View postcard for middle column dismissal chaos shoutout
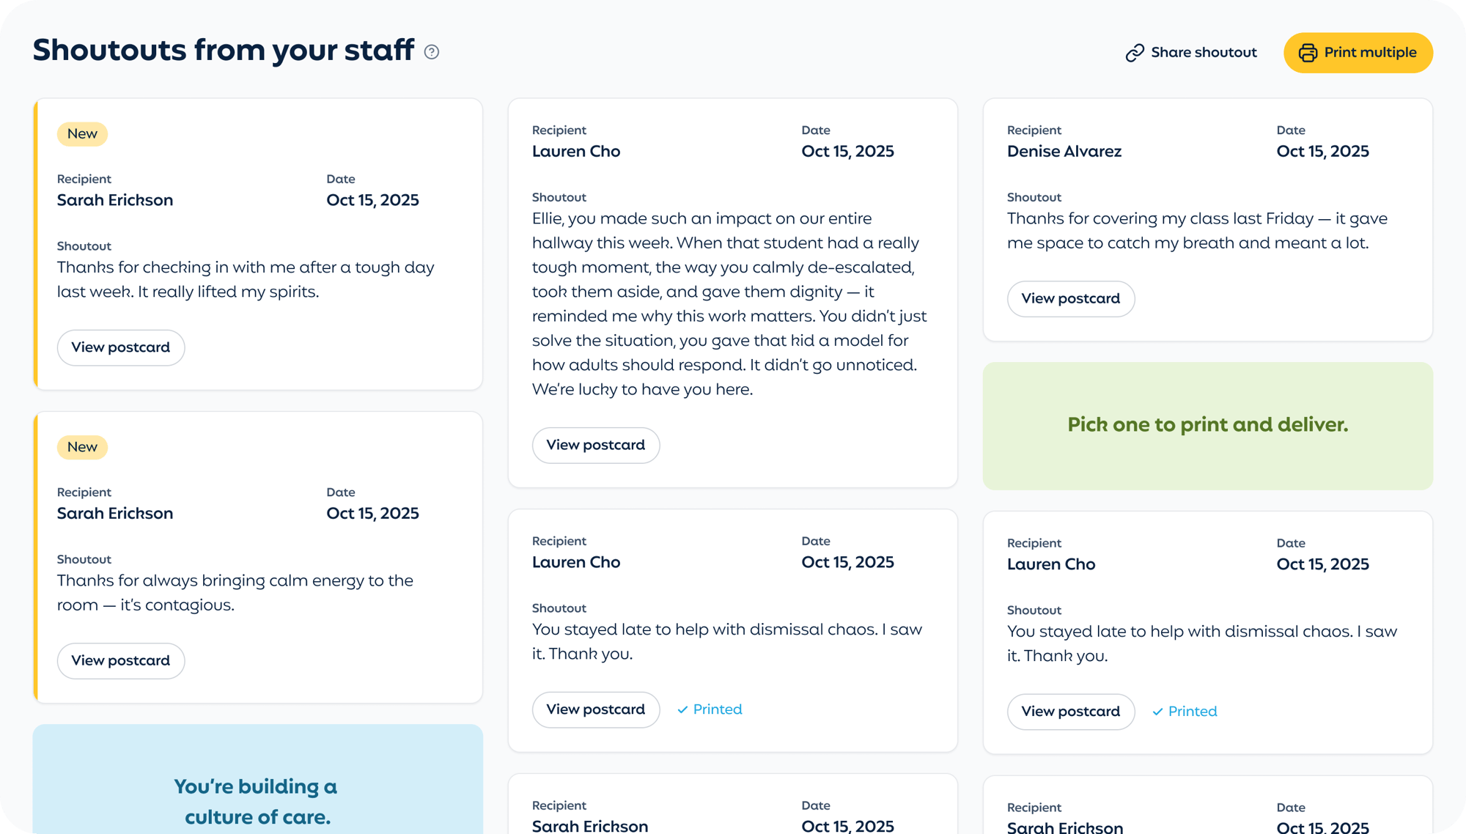The image size is (1466, 834). 595,709
